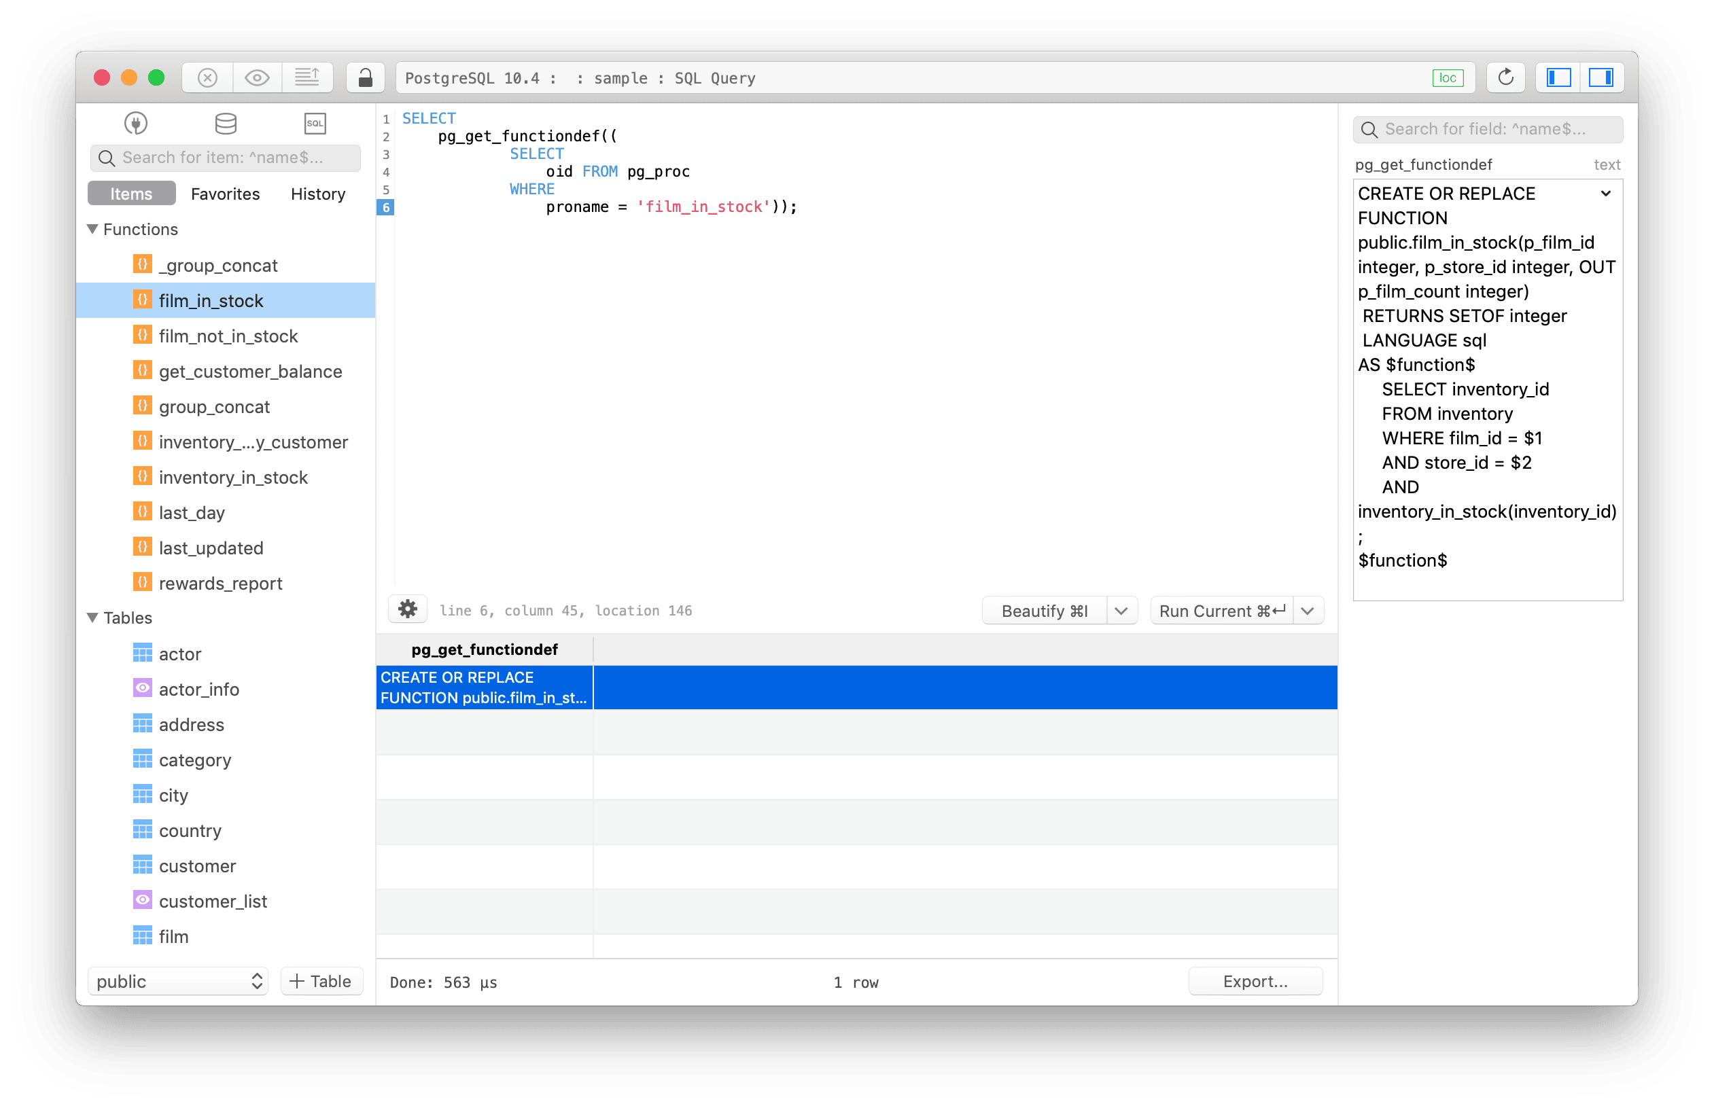Click the + Table button
Viewport: 1714px width, 1106px height.
click(x=321, y=981)
